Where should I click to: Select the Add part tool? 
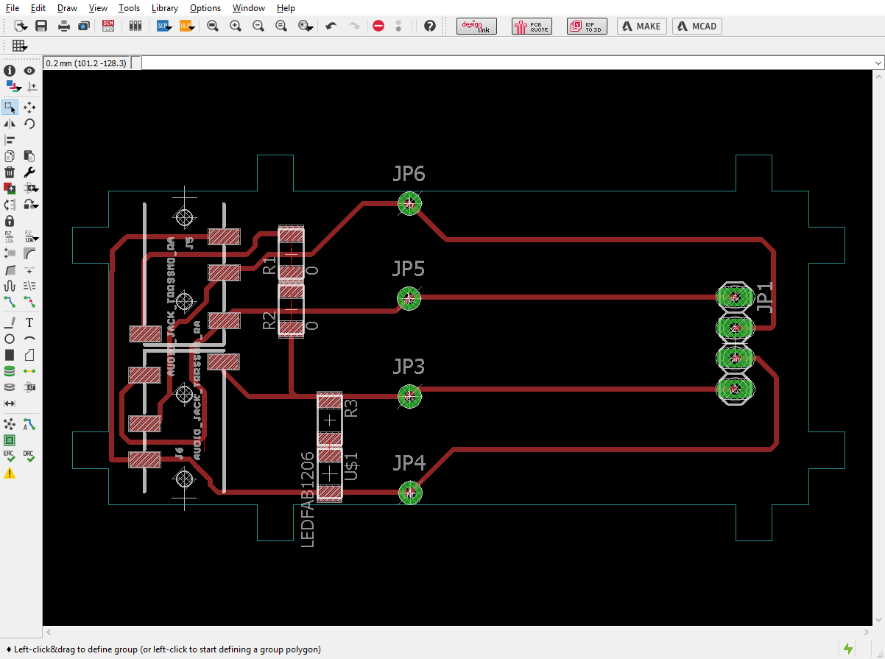[x=10, y=188]
